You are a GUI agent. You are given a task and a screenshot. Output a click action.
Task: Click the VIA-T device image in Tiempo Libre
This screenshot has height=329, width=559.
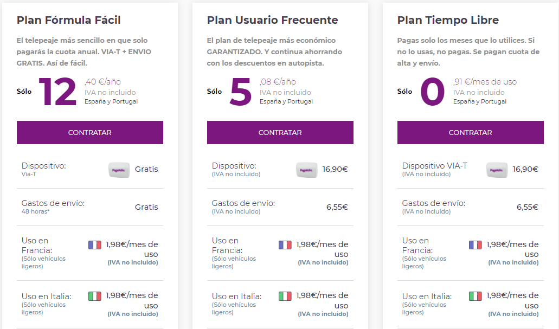click(497, 170)
